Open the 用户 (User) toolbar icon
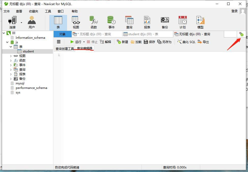The height and width of the screenshot is (172, 248). tap(32, 22)
